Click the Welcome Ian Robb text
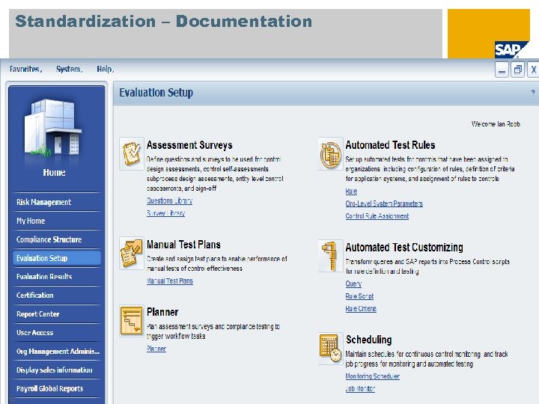This screenshot has height=404, width=539. 496,124
